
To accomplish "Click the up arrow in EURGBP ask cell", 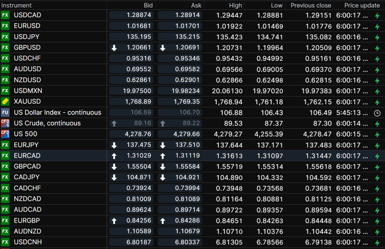I will tap(163, 221).
